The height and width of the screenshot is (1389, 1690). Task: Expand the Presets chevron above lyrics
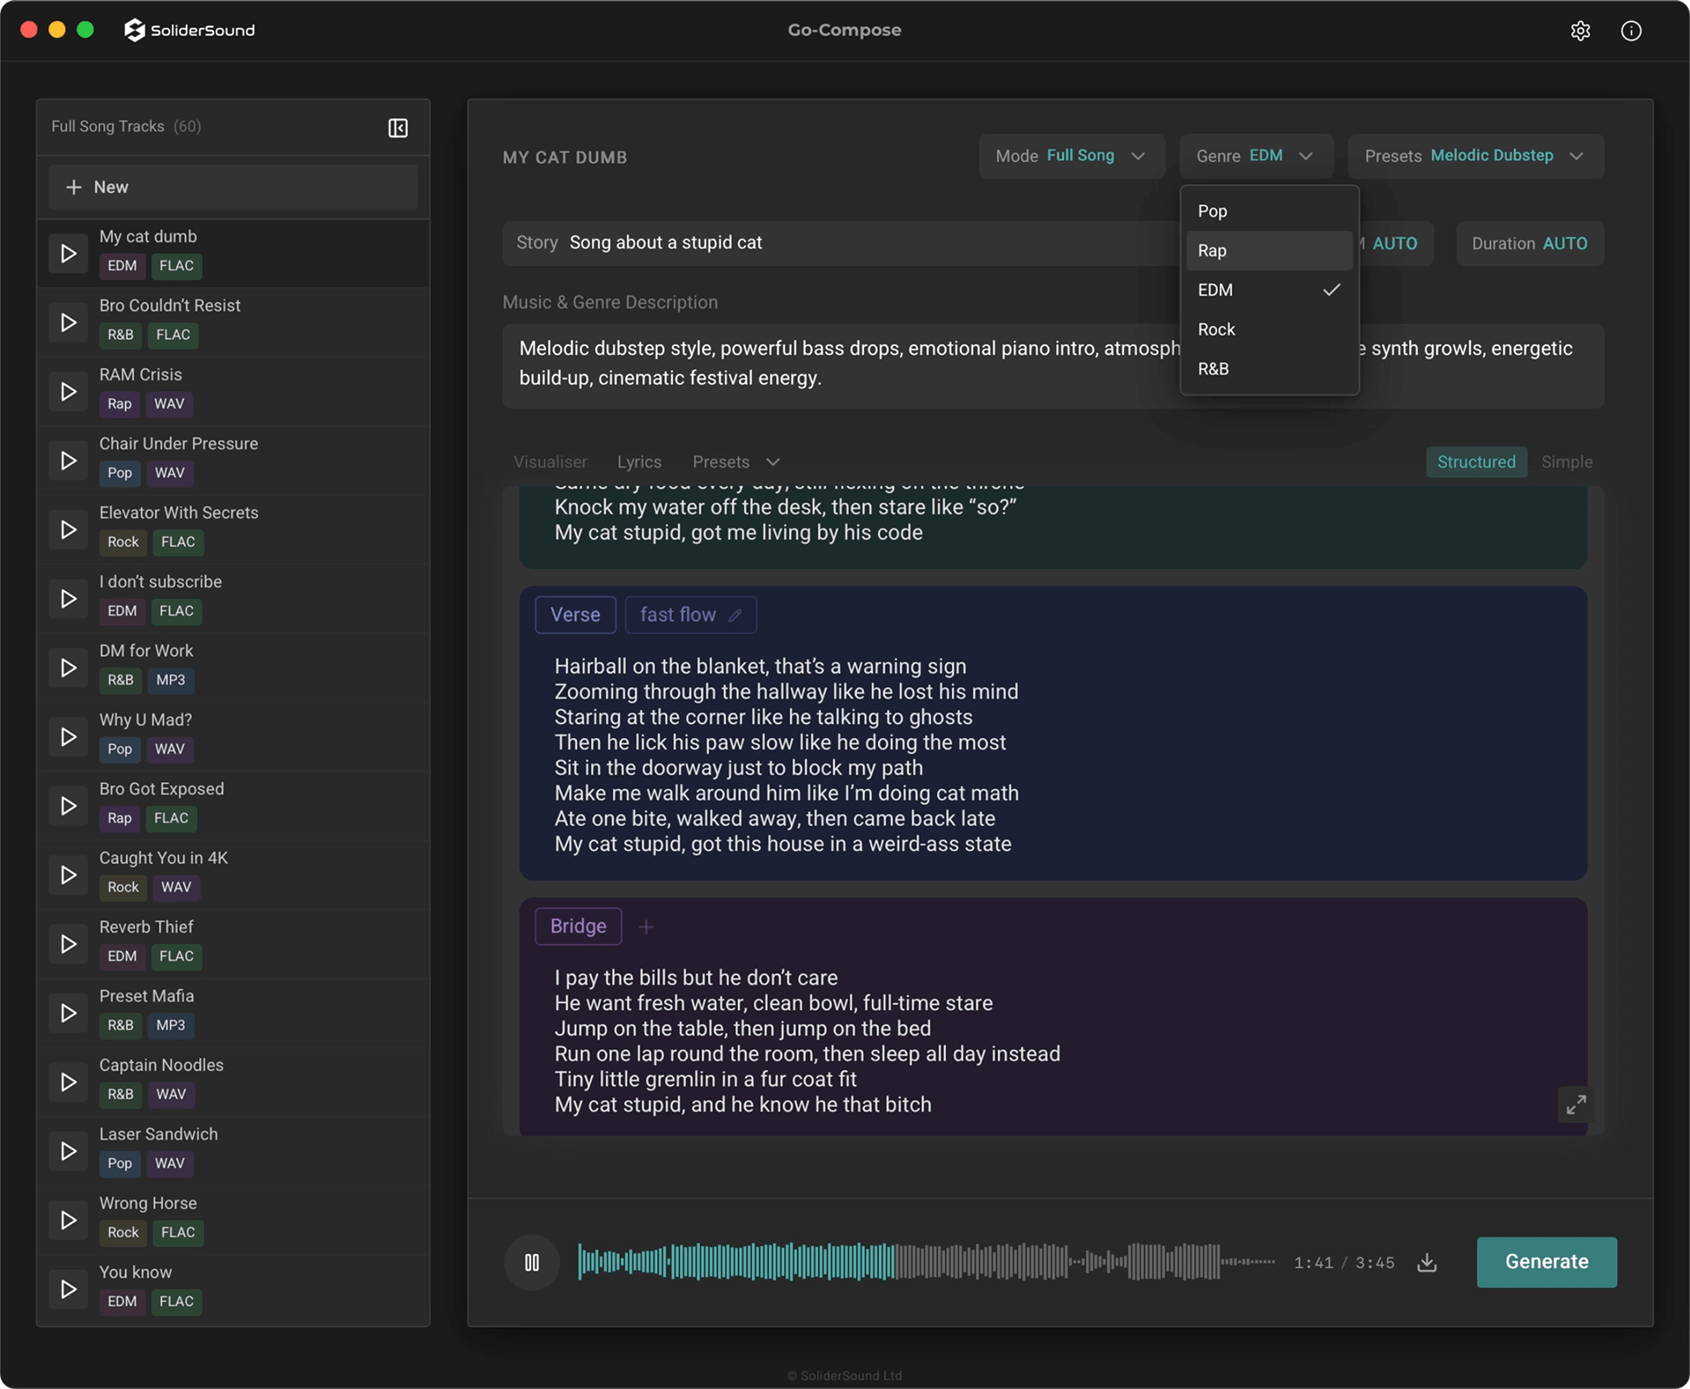(772, 462)
